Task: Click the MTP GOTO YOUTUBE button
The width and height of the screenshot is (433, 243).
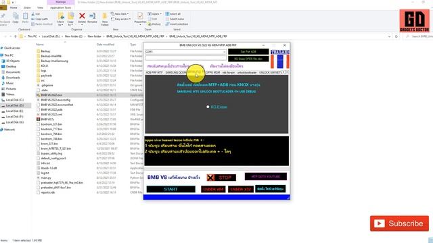Action: click(266, 177)
